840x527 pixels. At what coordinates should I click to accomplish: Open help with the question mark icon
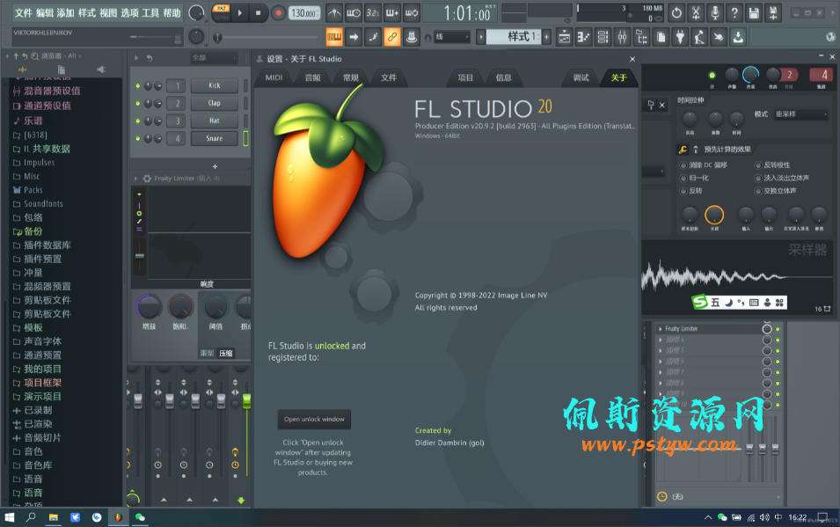(x=734, y=13)
